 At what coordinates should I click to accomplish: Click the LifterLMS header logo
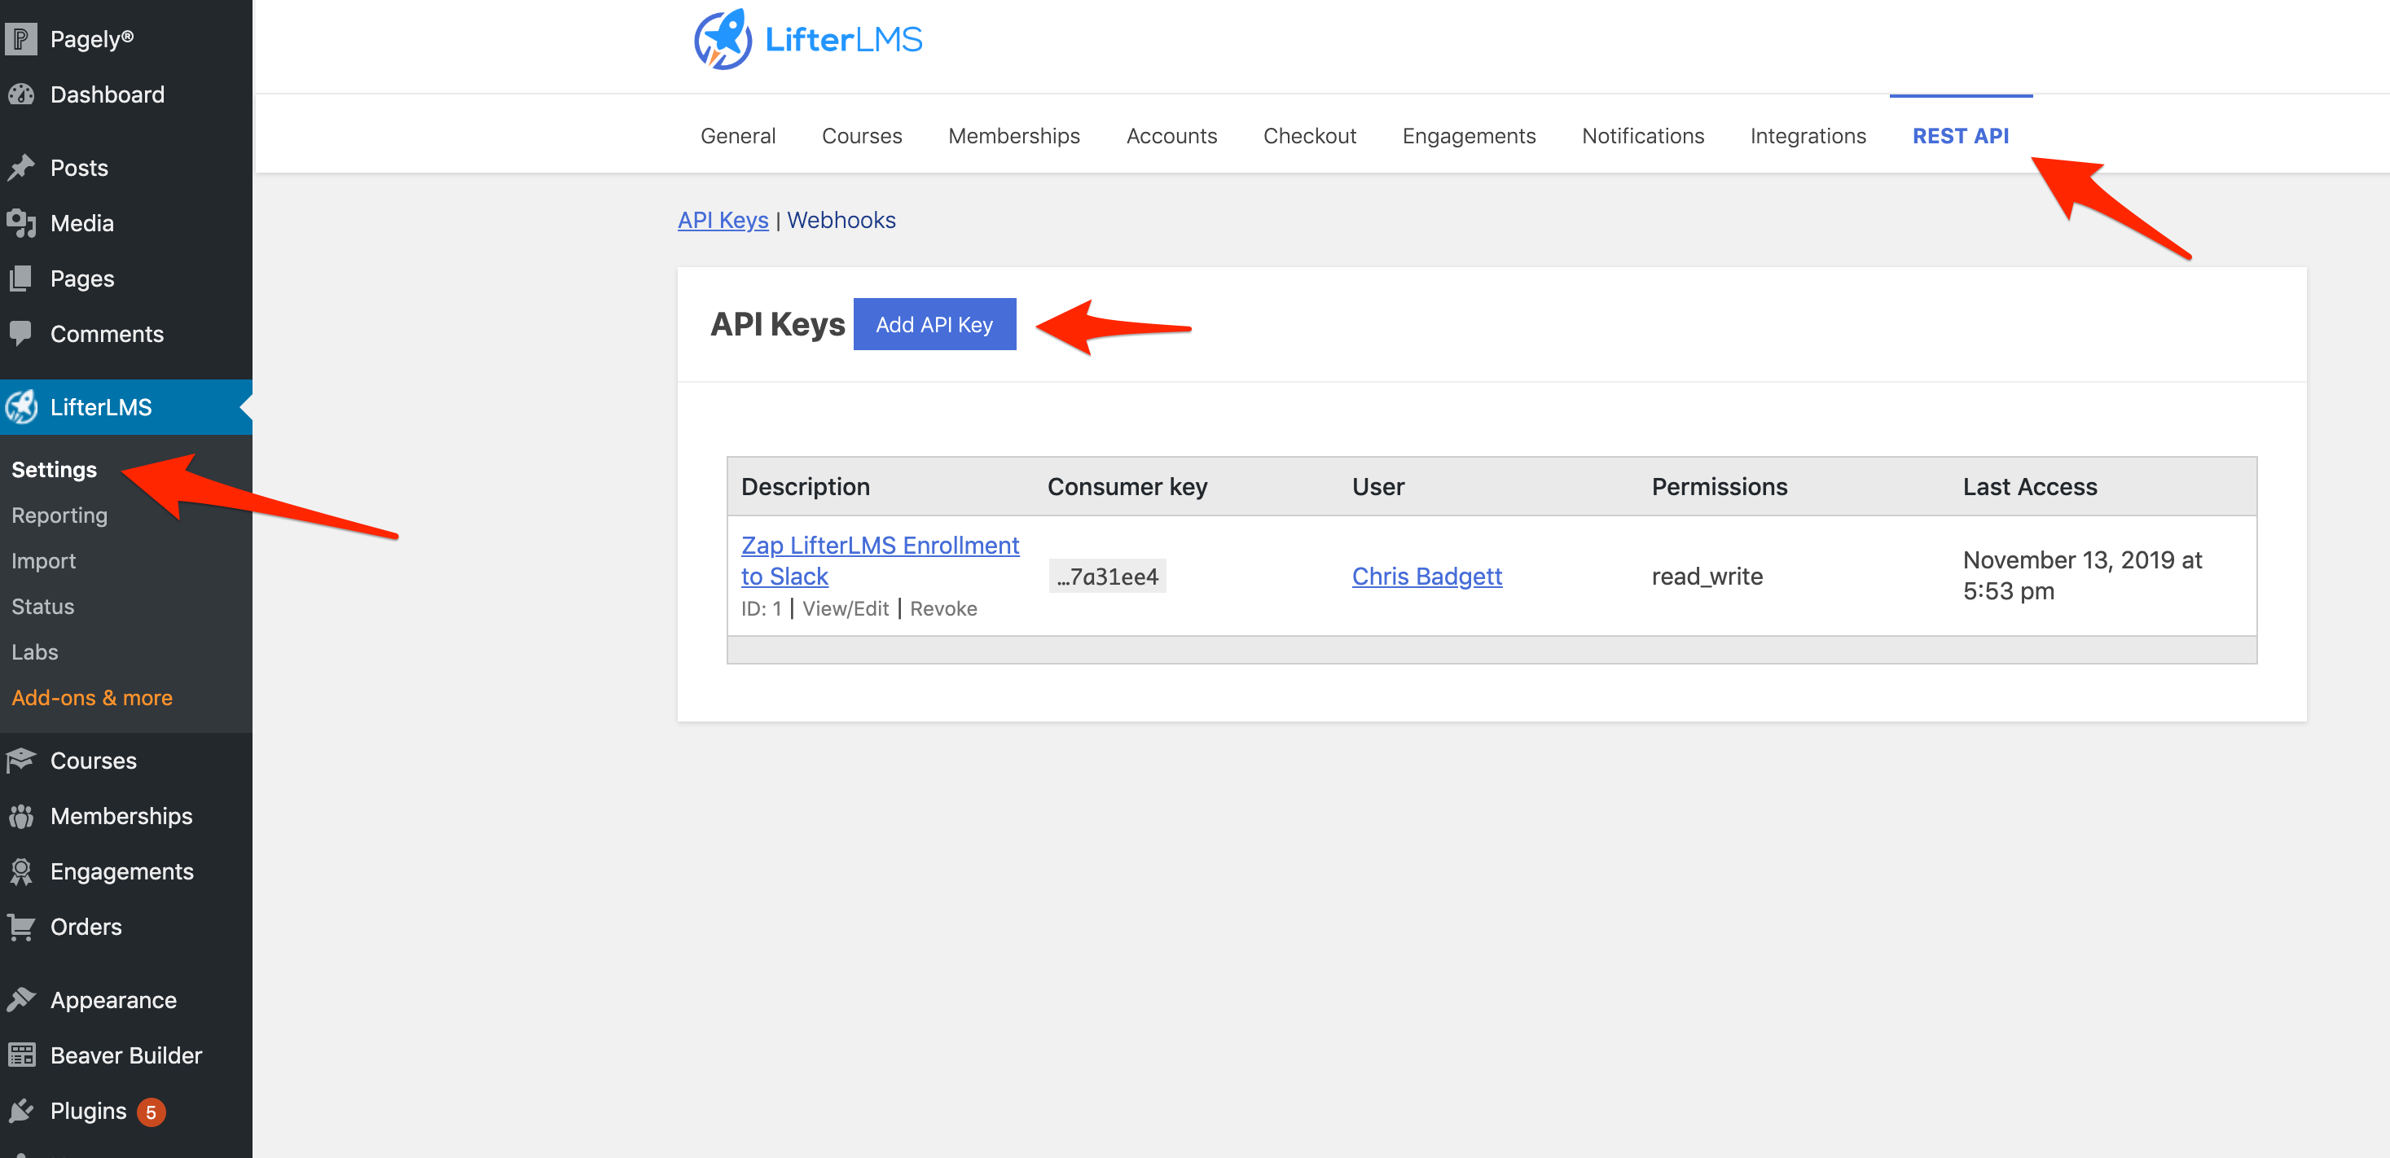coord(808,39)
